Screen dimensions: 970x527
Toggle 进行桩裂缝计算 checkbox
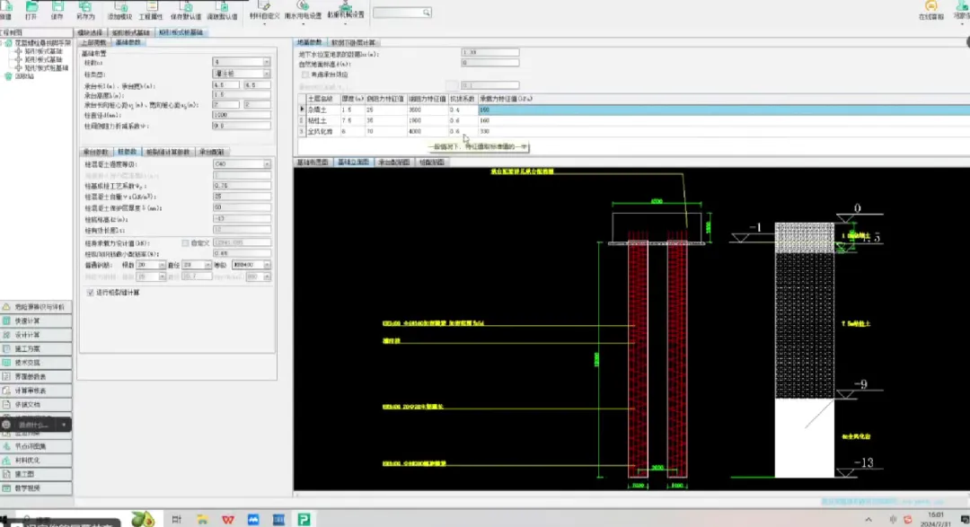[91, 292]
